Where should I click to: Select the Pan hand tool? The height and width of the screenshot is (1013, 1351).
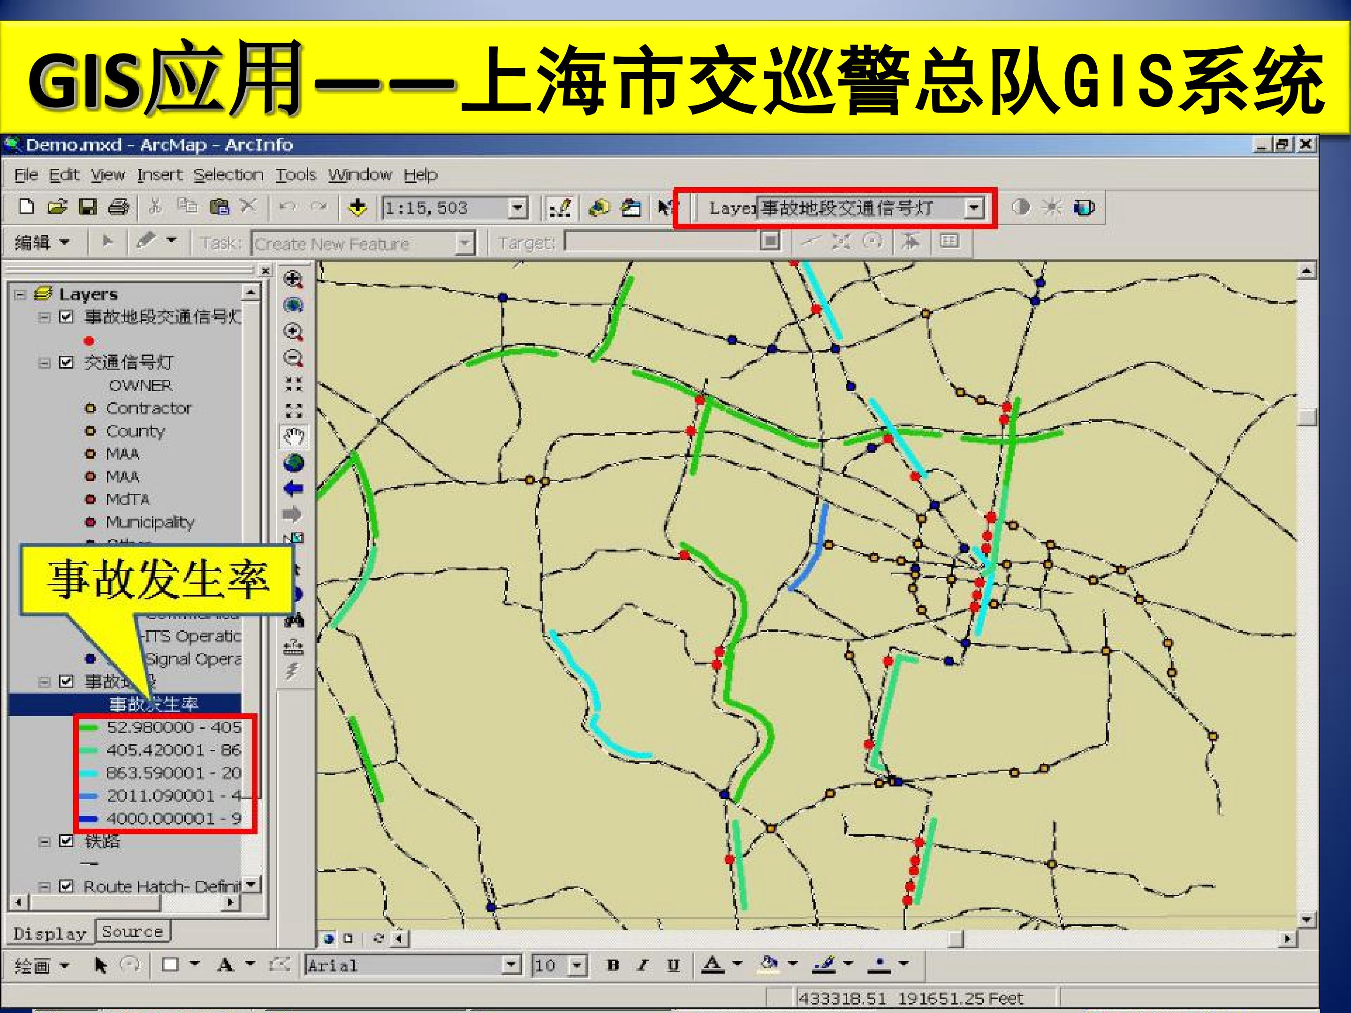click(x=294, y=437)
